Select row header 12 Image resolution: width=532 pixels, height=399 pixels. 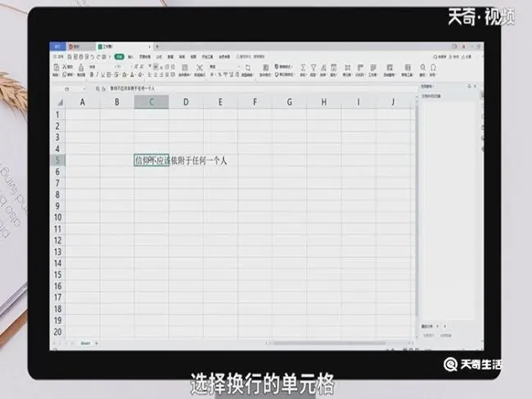tap(57, 240)
